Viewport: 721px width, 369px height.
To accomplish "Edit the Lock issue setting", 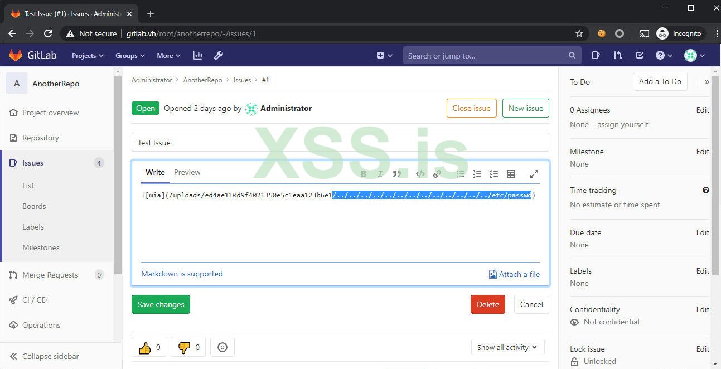I will [x=703, y=349].
